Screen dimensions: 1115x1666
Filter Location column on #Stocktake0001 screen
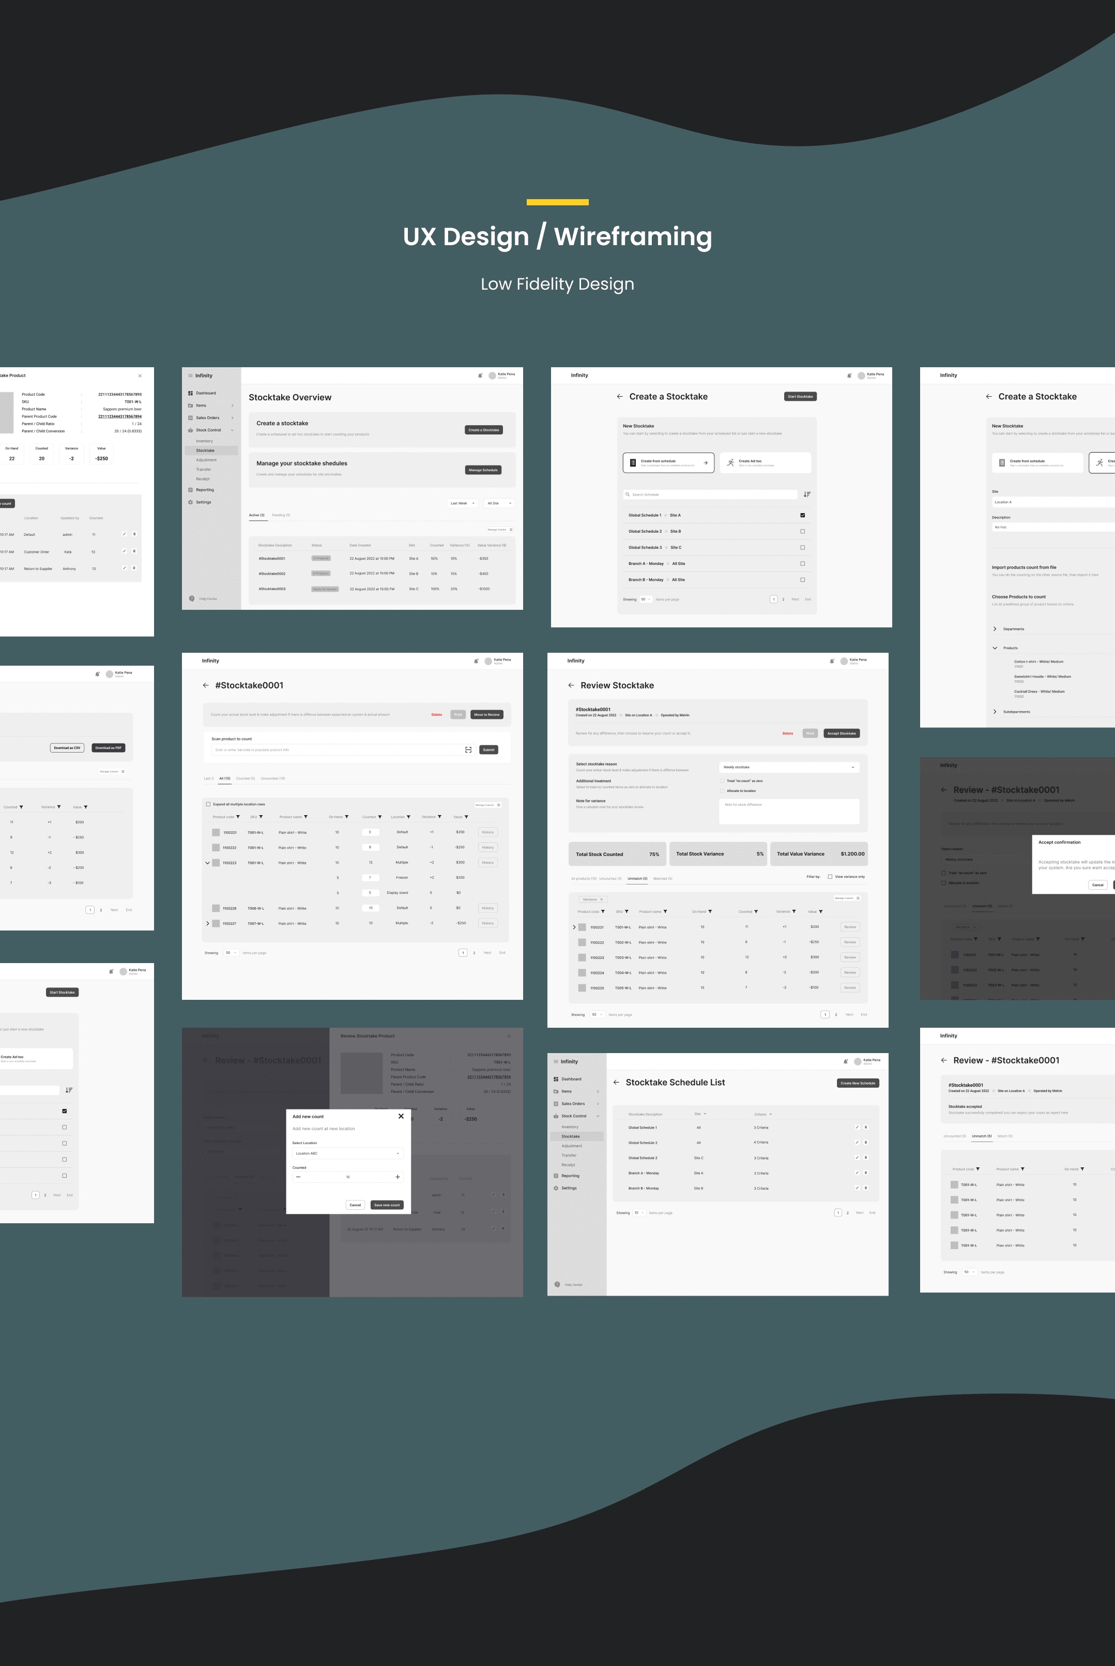(408, 817)
